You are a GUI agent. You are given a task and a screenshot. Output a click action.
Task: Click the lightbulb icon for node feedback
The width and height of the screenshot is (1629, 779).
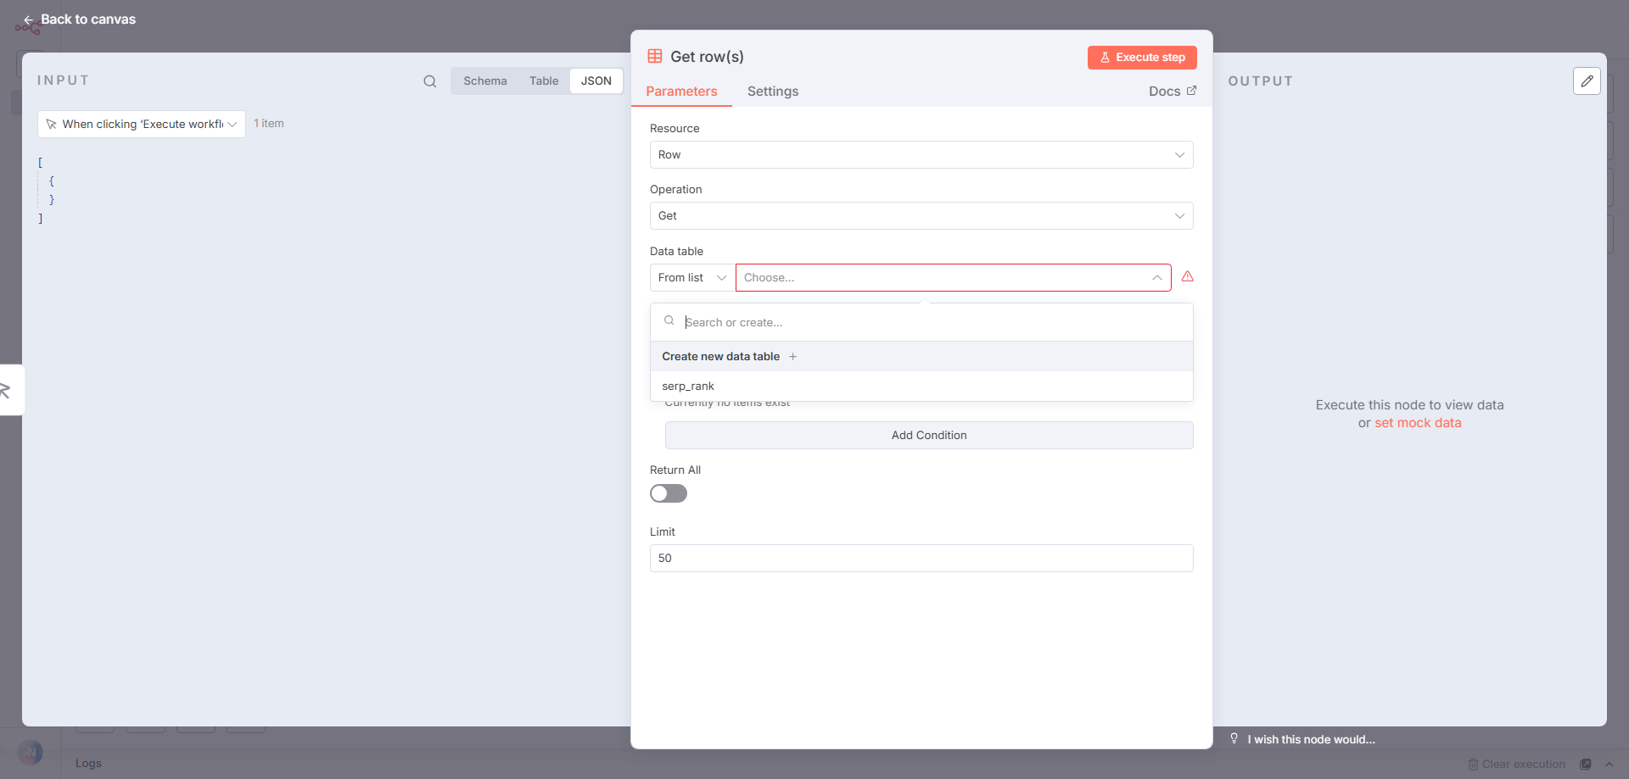click(1234, 739)
